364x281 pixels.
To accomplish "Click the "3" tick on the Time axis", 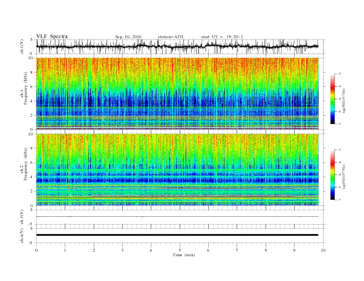I will pos(122,250).
